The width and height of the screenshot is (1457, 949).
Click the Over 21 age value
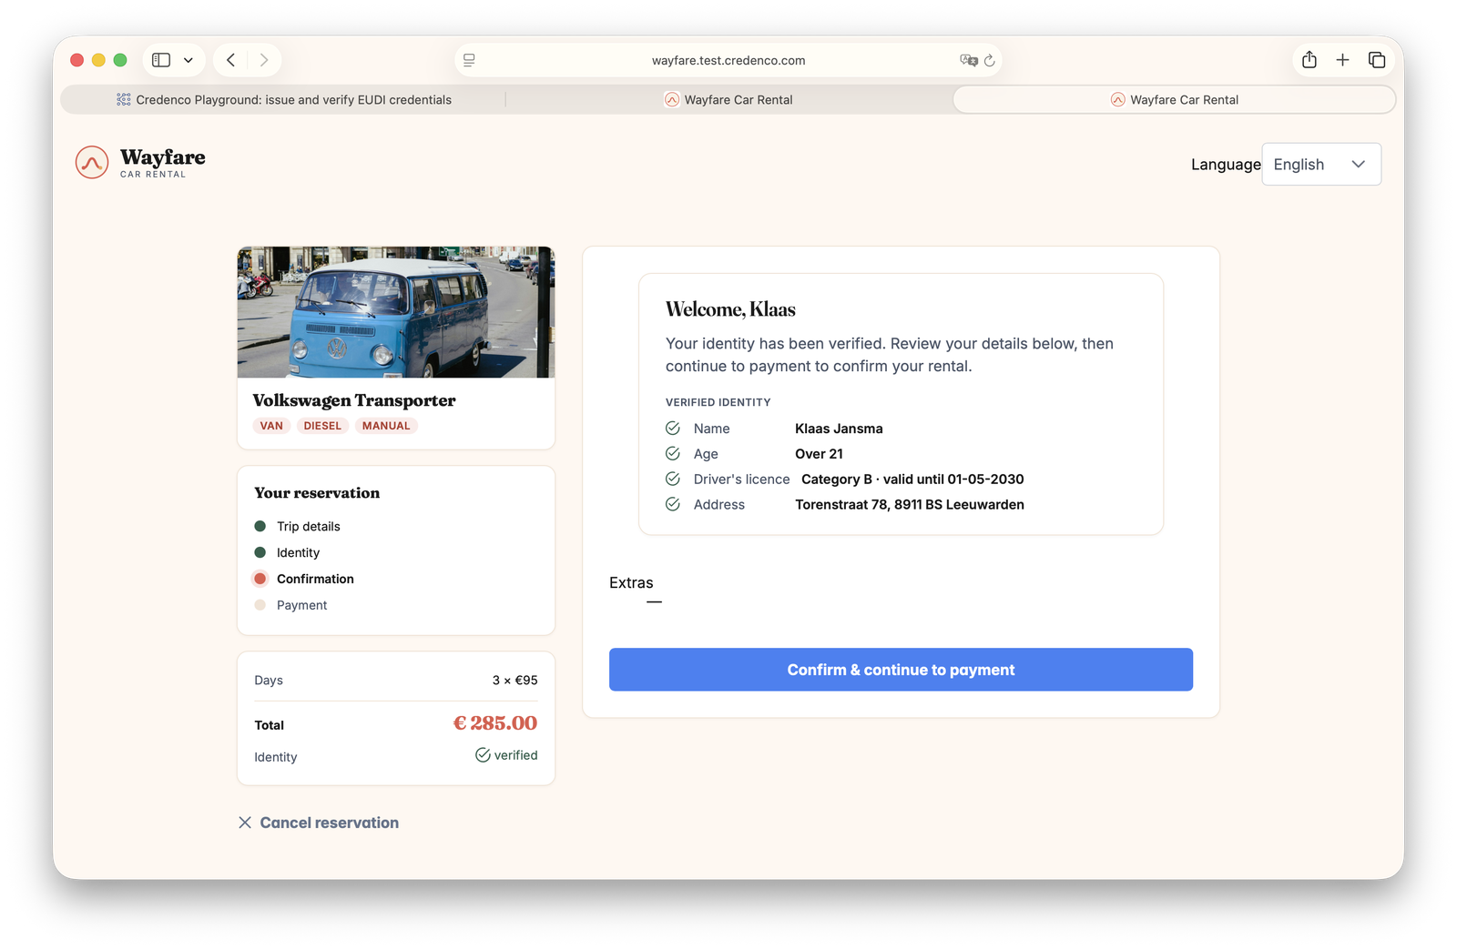click(819, 454)
